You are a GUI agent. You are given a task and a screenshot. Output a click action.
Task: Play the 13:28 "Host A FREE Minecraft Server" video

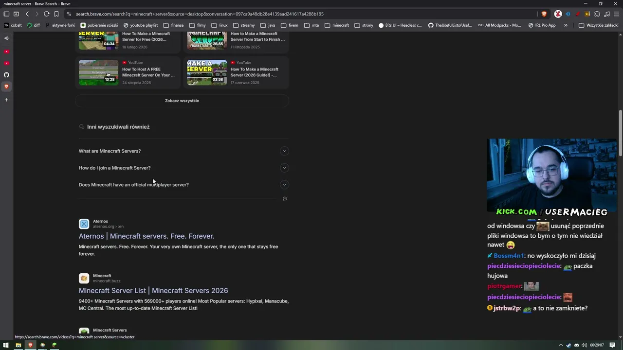(x=98, y=72)
